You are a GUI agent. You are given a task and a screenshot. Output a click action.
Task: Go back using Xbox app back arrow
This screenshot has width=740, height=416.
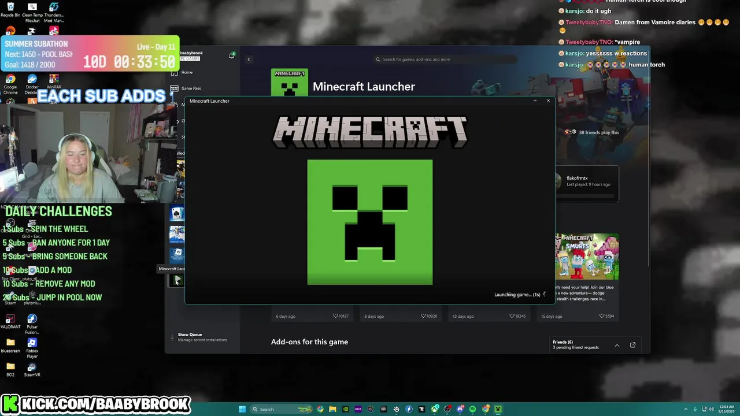coord(249,60)
